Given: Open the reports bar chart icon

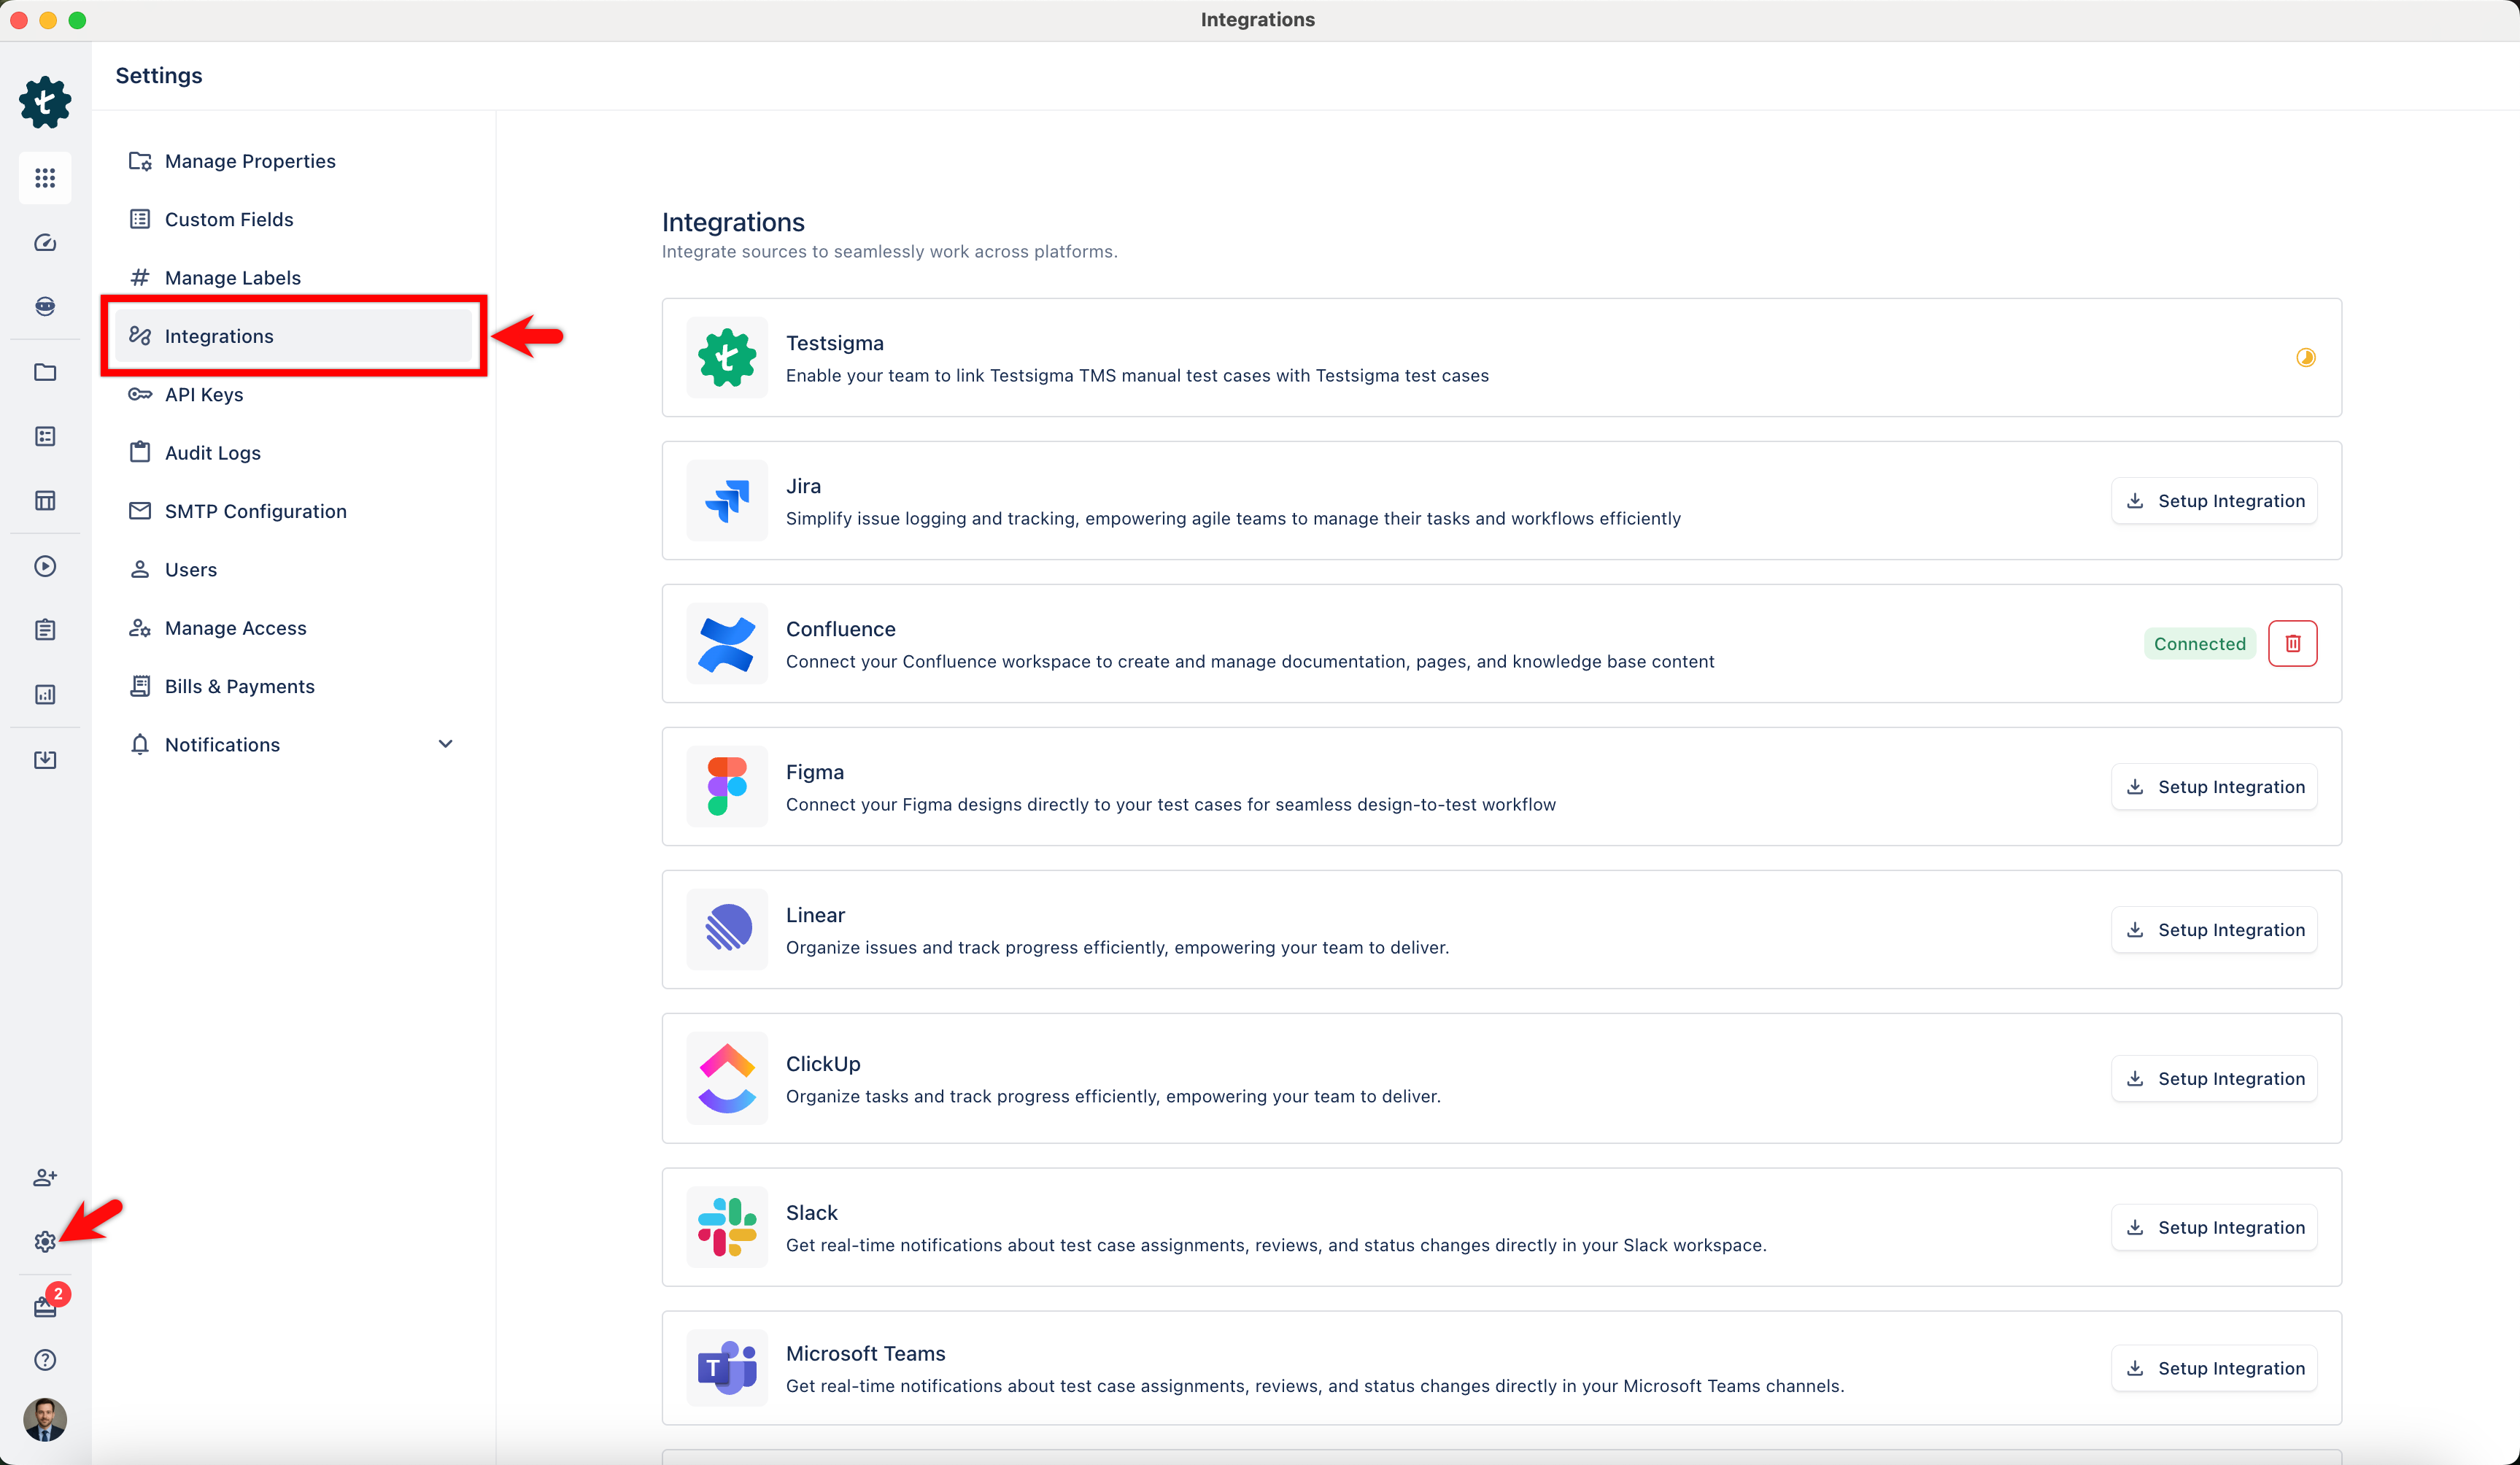Looking at the screenshot, I should click(45, 694).
